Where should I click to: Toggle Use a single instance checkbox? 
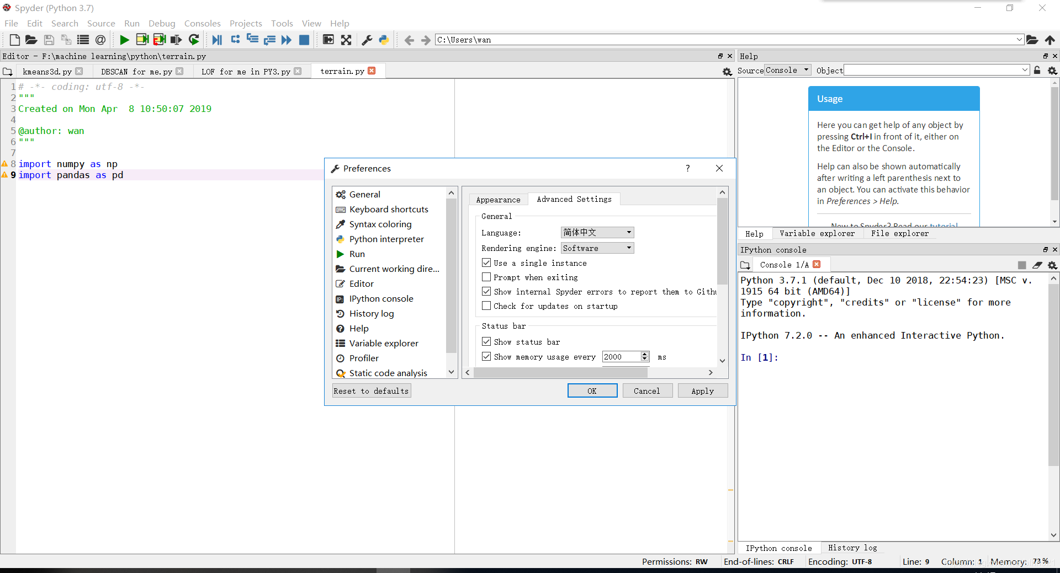click(x=486, y=263)
